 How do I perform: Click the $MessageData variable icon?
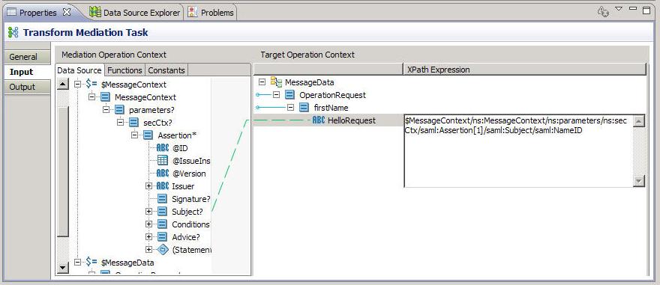[x=91, y=262]
